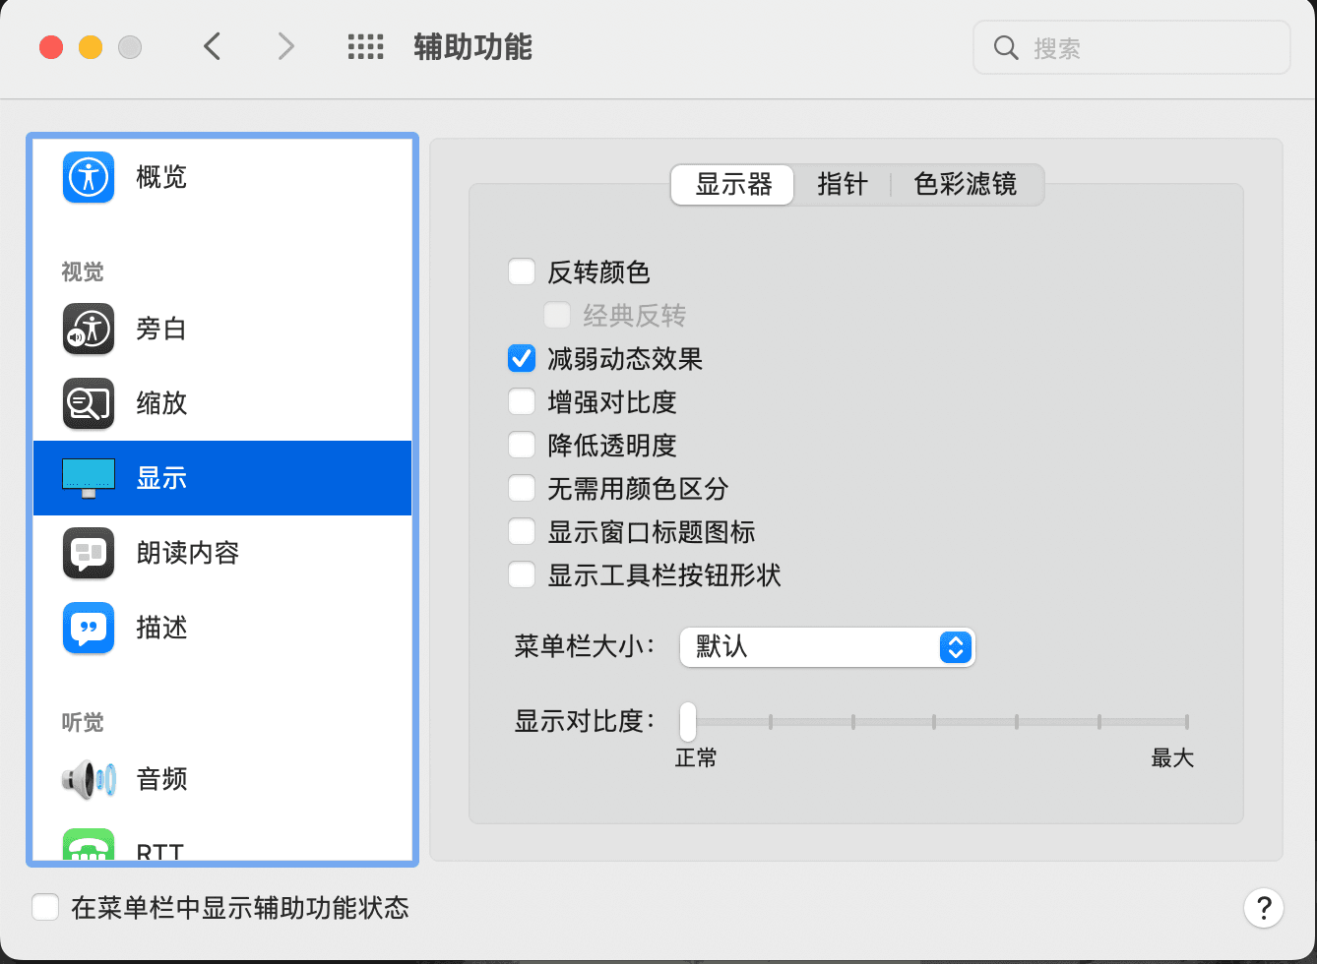Uncheck the 减弱动态效果 checkbox

pyautogui.click(x=522, y=359)
